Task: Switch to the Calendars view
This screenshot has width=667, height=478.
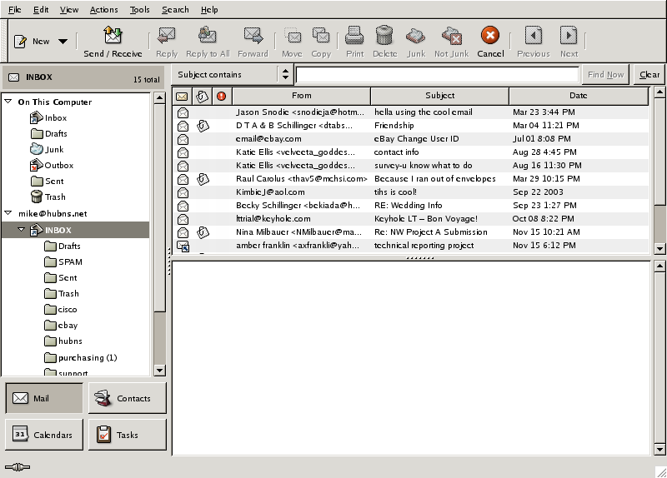Action: pyautogui.click(x=44, y=435)
